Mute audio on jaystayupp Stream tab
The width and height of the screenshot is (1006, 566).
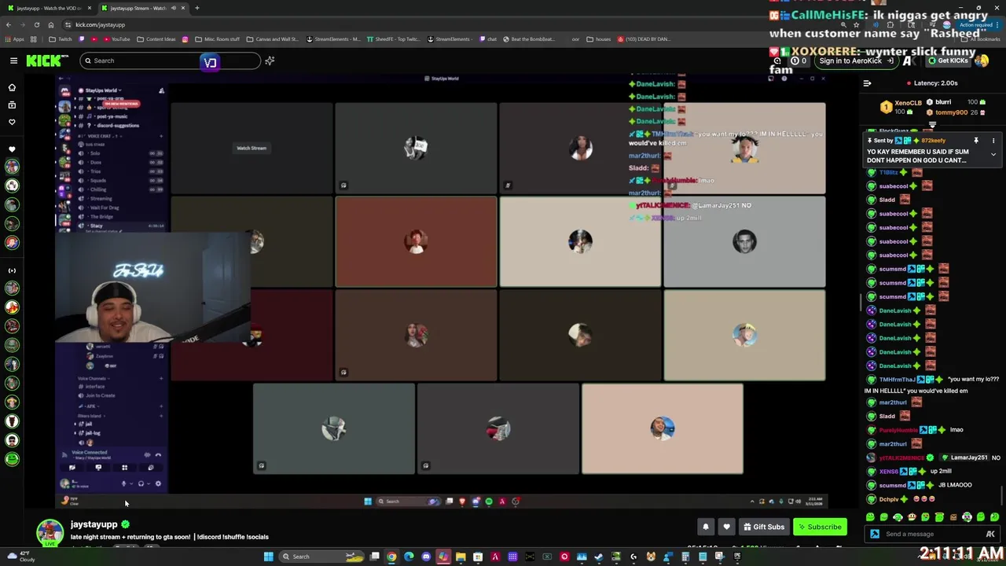pos(173,8)
